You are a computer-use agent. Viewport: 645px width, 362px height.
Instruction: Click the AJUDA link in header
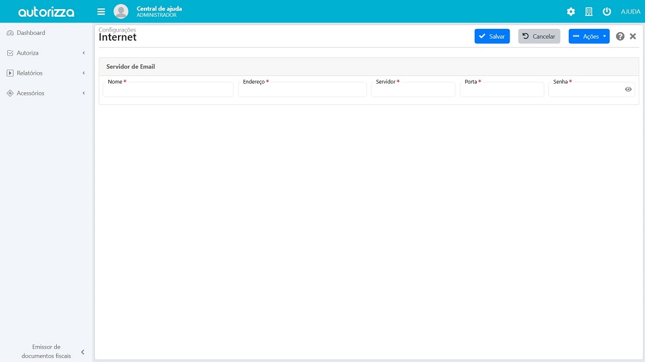(630, 12)
